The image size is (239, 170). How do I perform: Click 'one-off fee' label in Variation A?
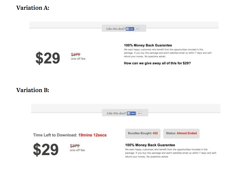click(x=78, y=59)
